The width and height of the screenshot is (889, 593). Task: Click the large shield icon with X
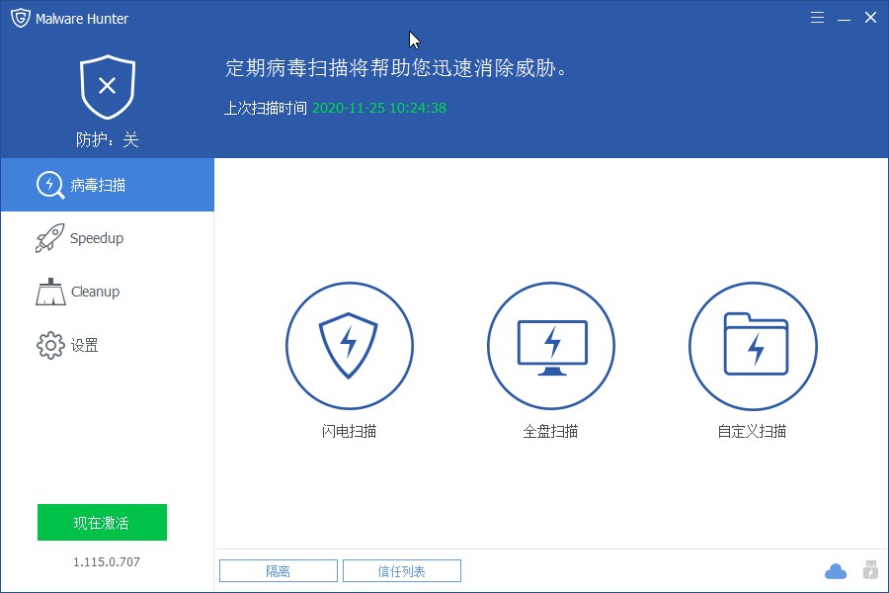(106, 87)
